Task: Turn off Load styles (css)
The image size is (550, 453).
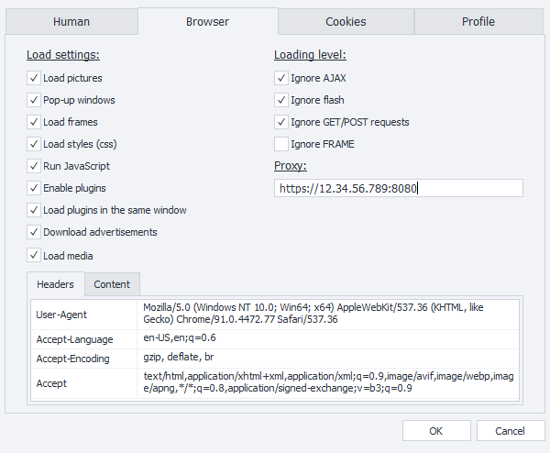Action: click(x=34, y=144)
